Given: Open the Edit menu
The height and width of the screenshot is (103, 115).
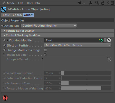Looking at the screenshot, I should pos(21,3).
